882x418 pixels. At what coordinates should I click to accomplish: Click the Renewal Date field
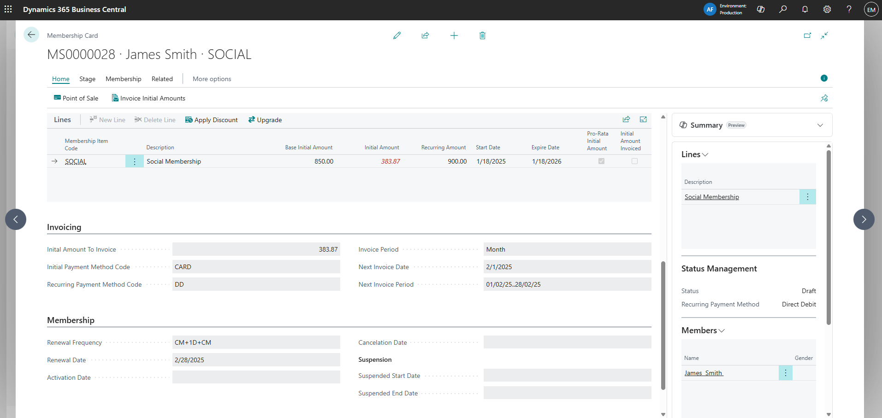click(x=256, y=360)
